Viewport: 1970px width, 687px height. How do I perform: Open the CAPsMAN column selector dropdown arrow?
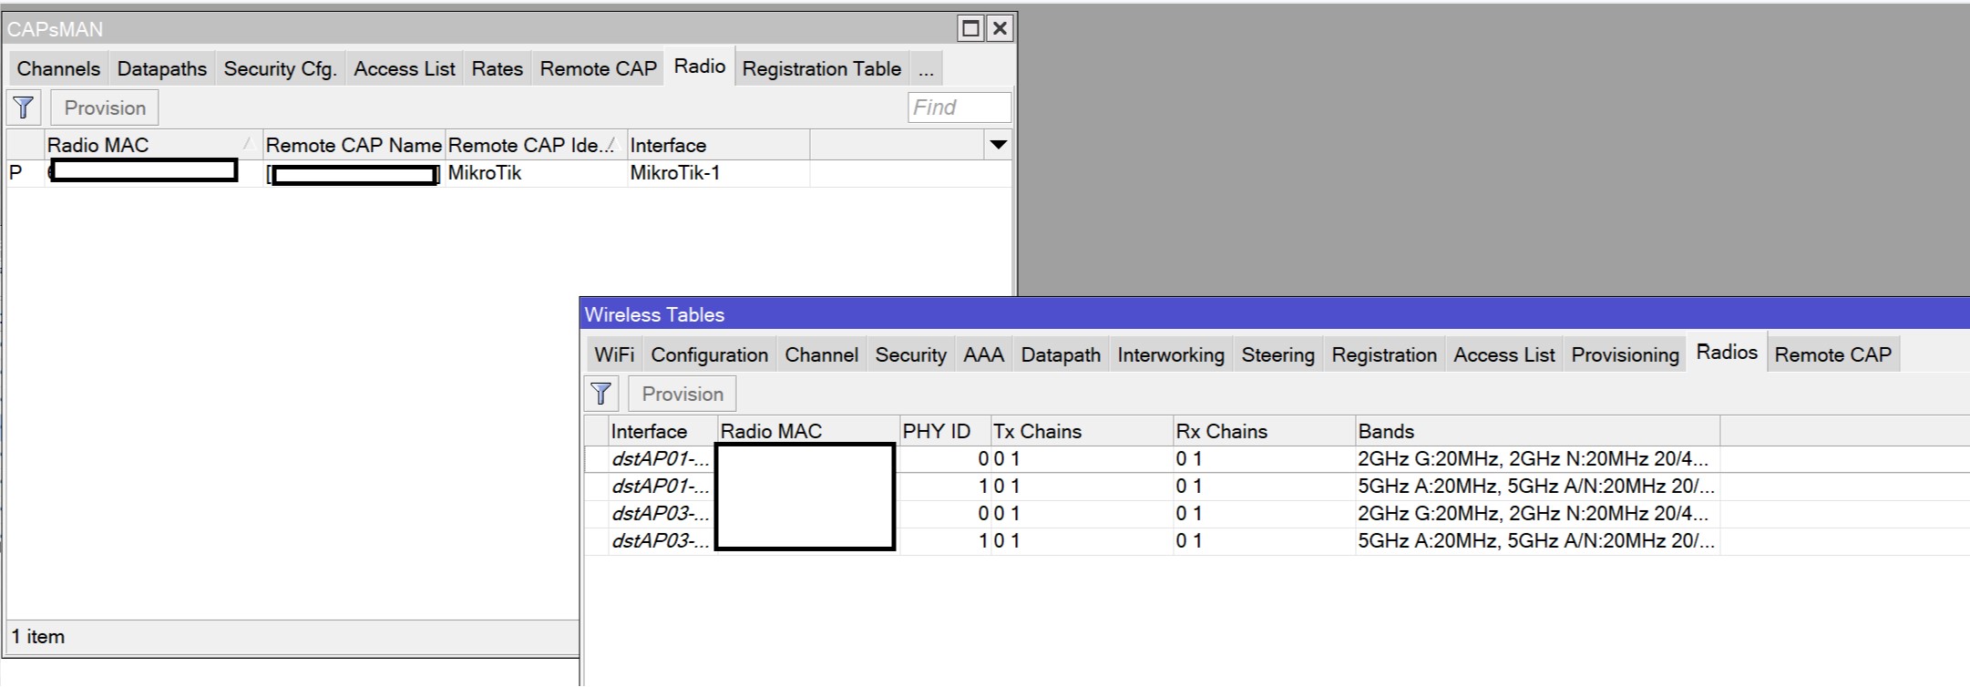click(999, 145)
